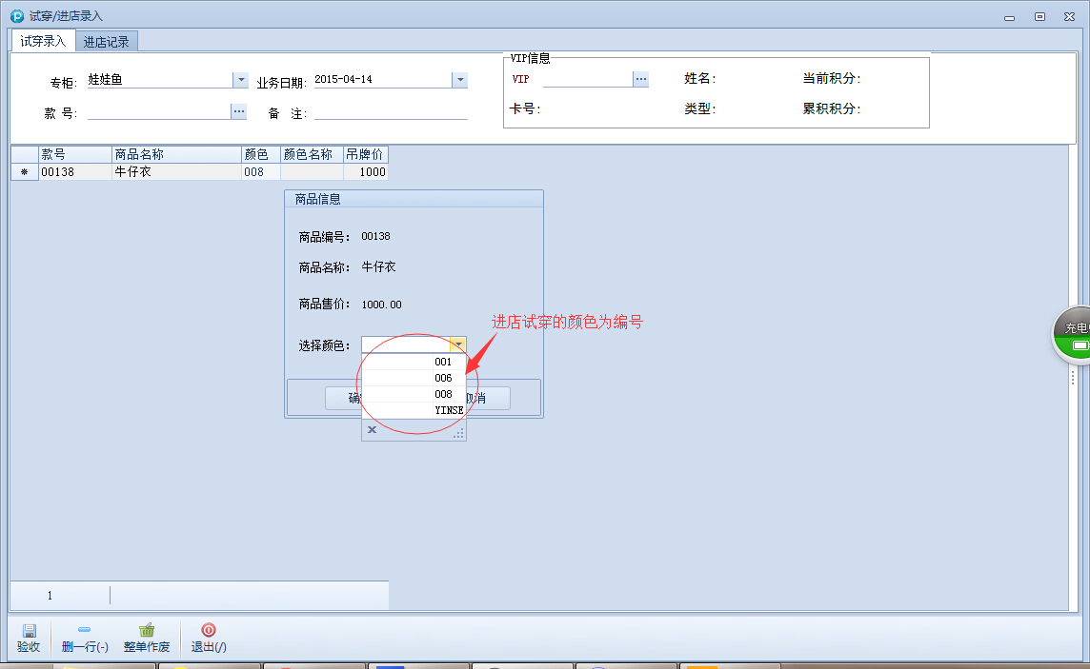1090x669 pixels.
Task: Switch to the 进店记录 tab
Action: tap(106, 41)
